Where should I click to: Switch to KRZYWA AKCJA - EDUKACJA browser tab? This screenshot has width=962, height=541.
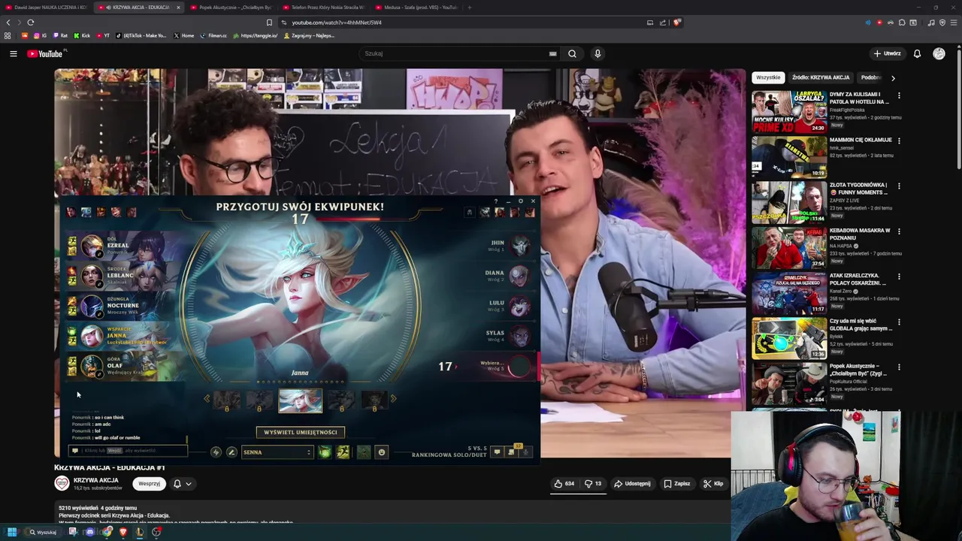coord(140,8)
